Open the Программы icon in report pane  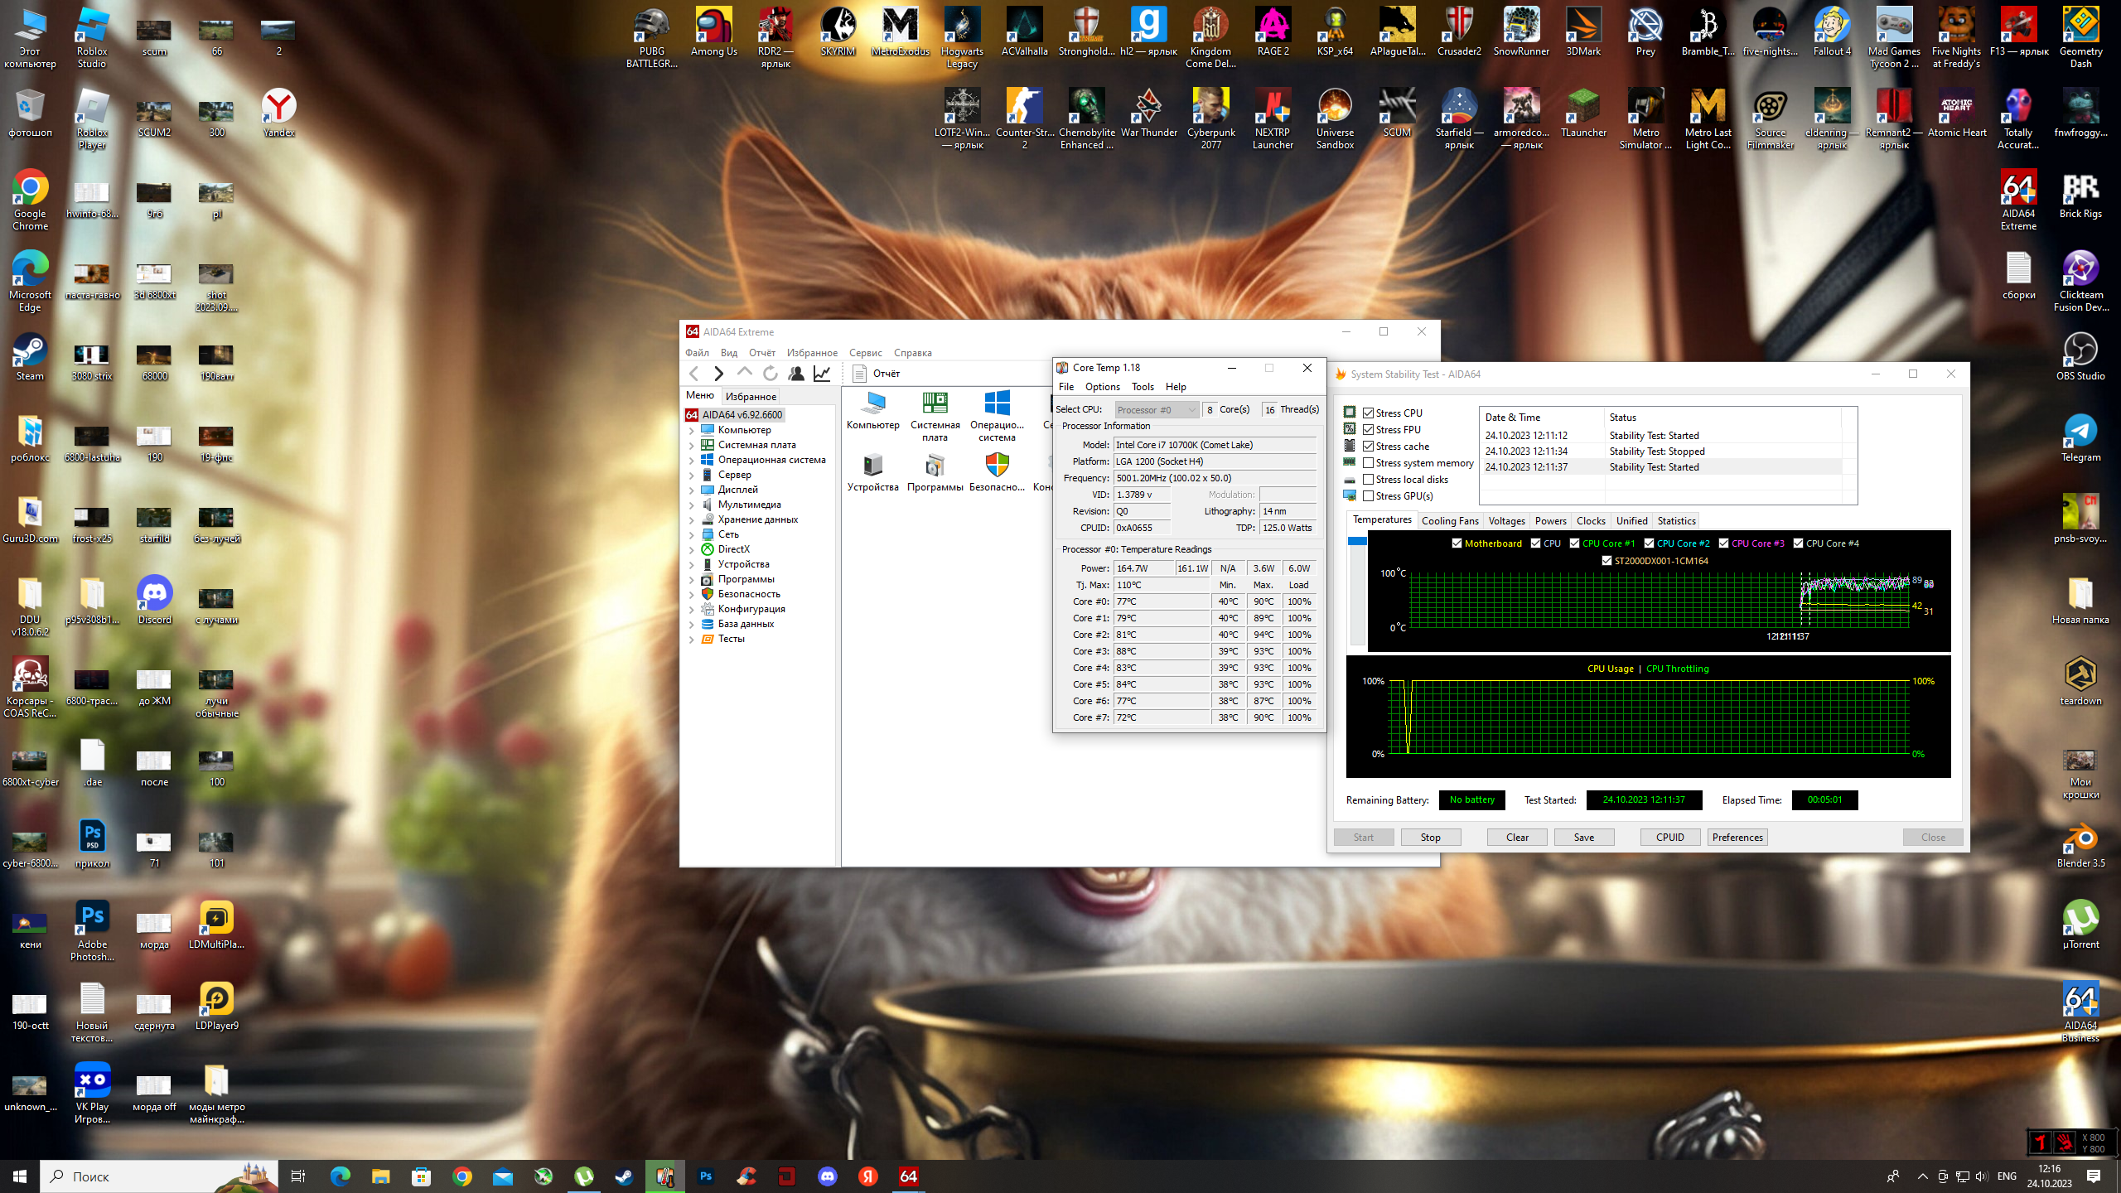point(935,466)
